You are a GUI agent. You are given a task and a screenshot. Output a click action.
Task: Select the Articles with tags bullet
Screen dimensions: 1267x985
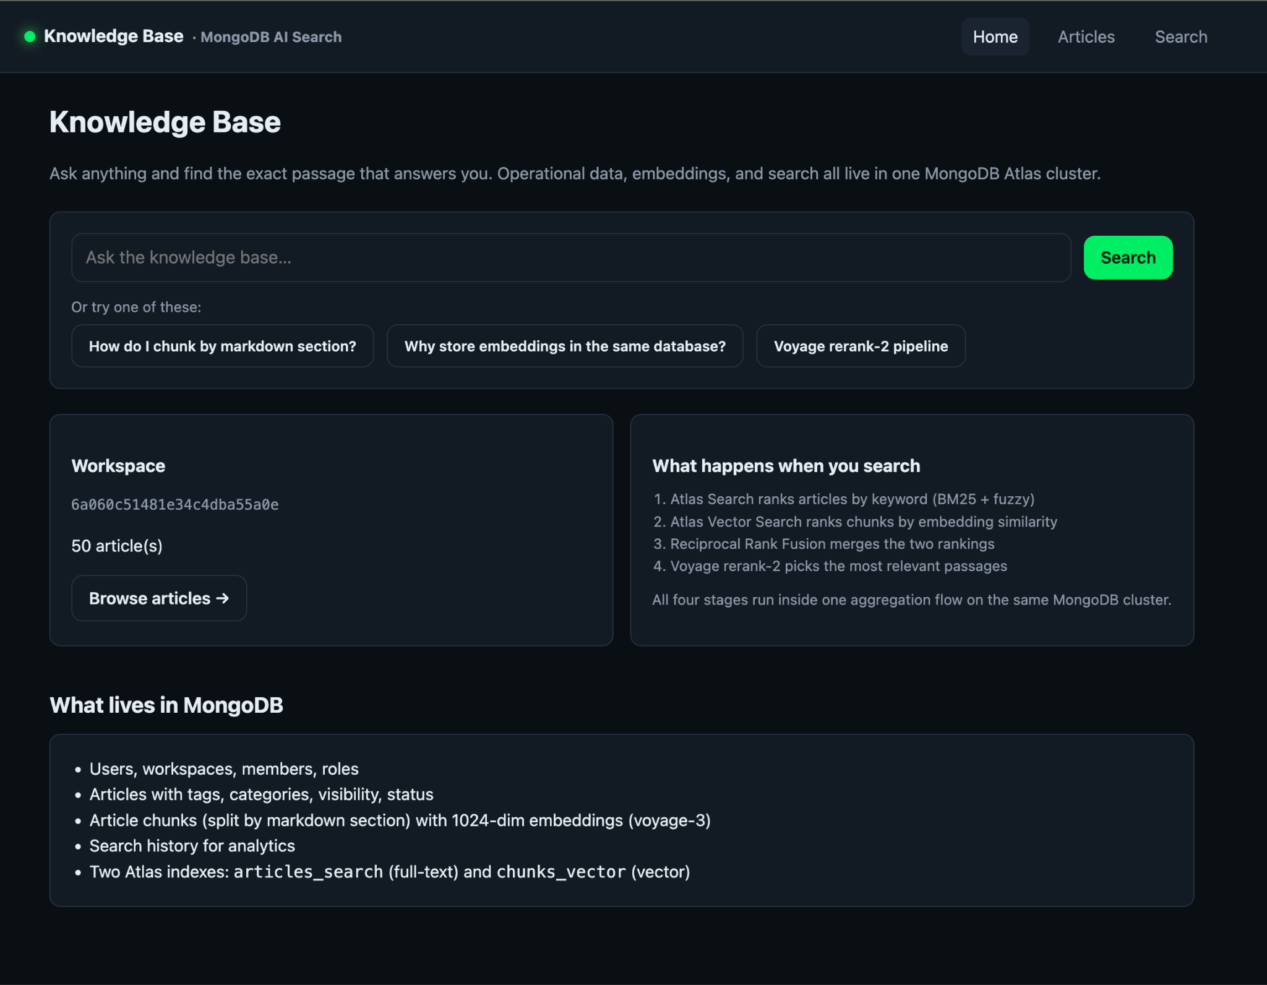[x=261, y=794]
